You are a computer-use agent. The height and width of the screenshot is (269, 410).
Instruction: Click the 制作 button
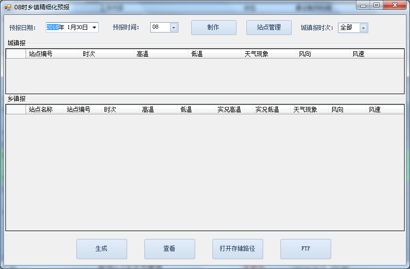(213, 28)
